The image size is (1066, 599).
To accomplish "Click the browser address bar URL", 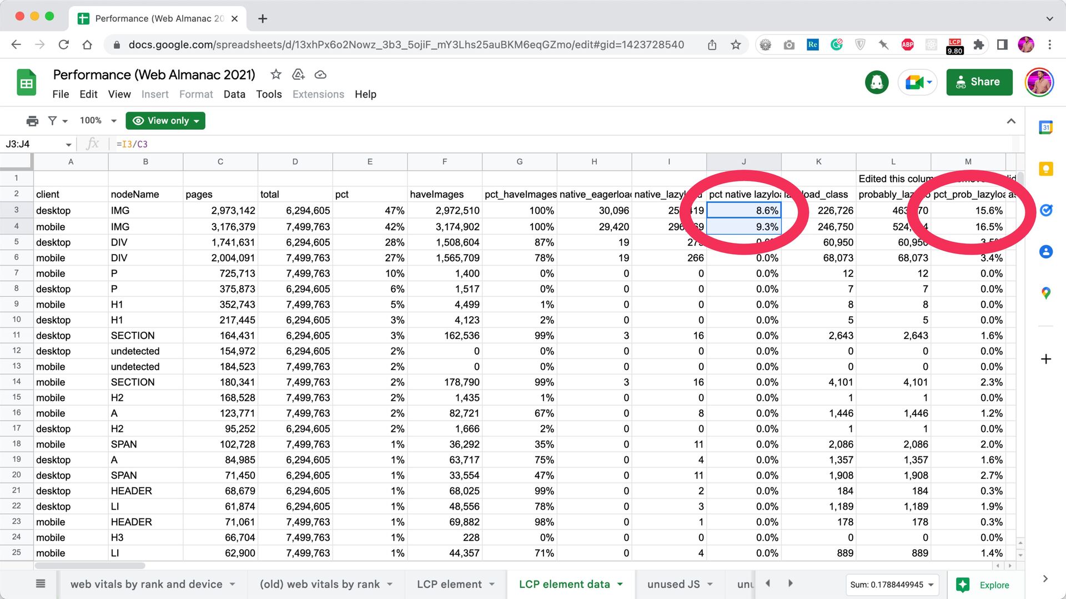I will [406, 45].
